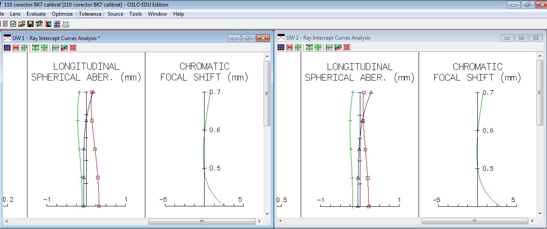
Task: Click the UW 1 window title text
Action: [x=57, y=38]
